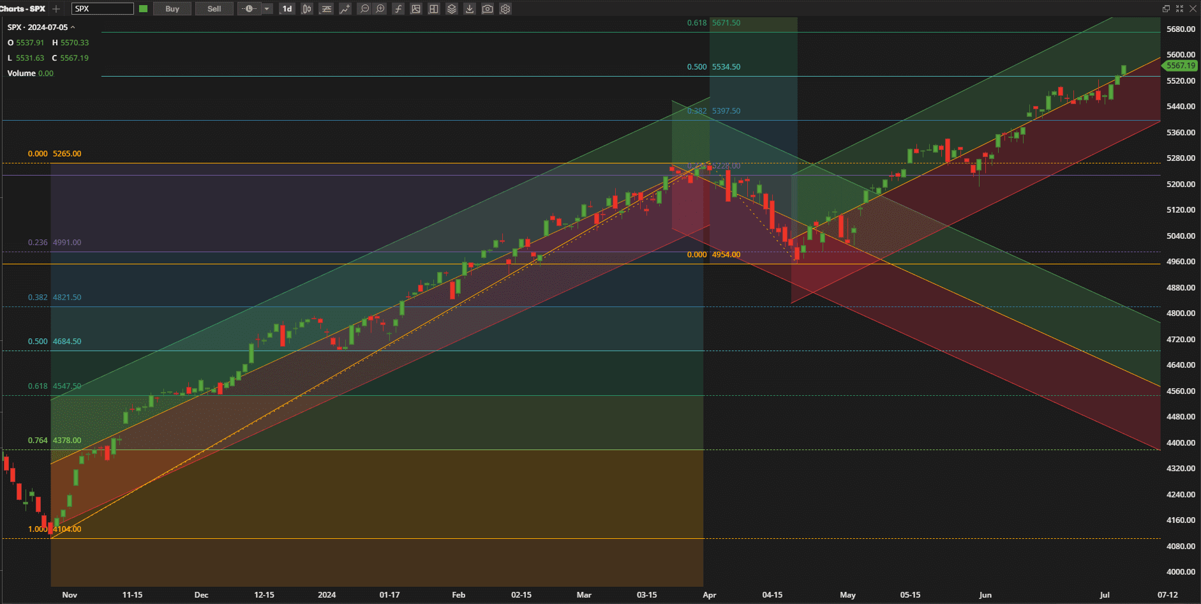Click the 2024 date axis label

(x=327, y=595)
